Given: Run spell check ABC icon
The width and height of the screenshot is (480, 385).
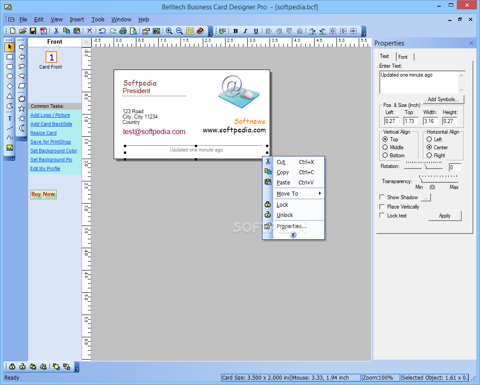Looking at the screenshot, I should (223, 31).
